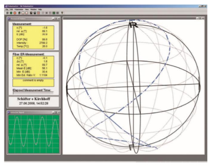Open the Edit menu
This screenshot has height=167, width=212.
pyautogui.click(x=11, y=10)
